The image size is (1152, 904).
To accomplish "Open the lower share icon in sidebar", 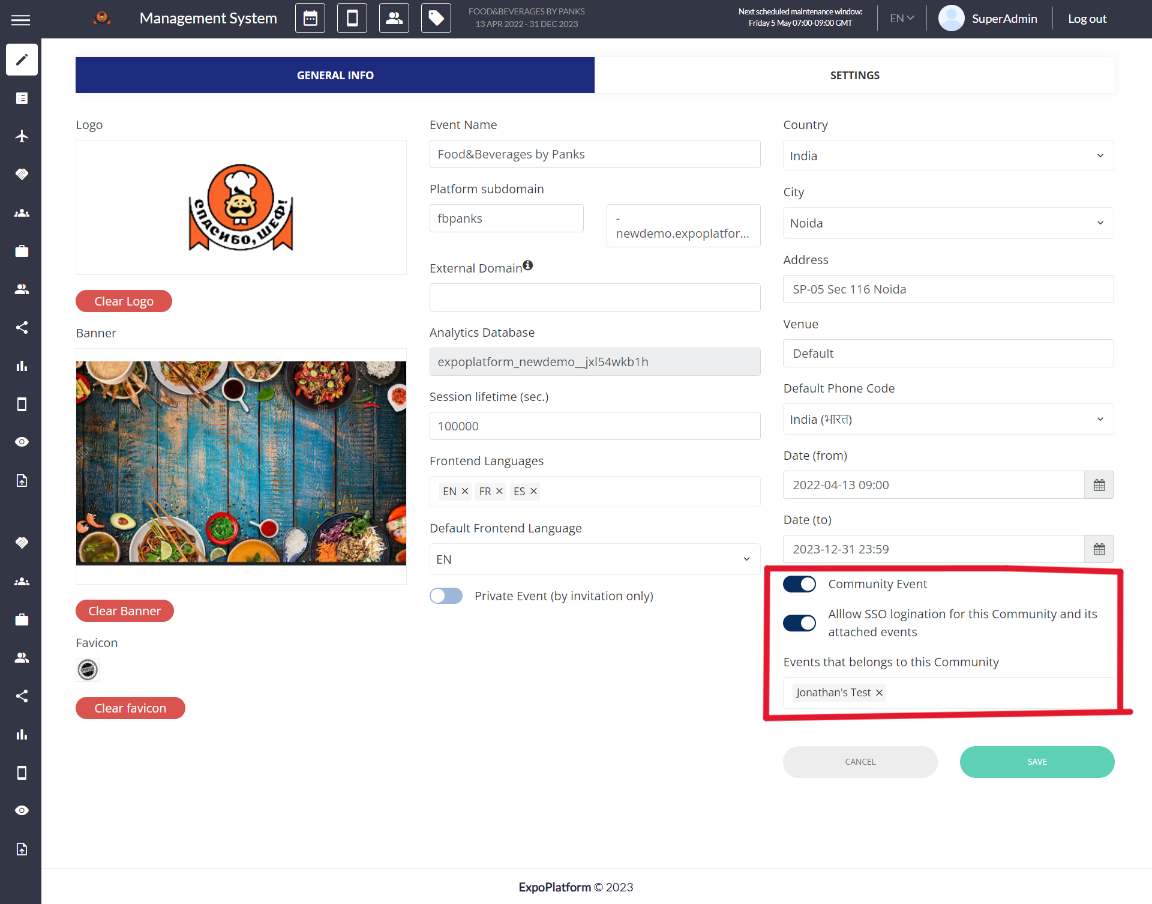I will coord(22,696).
